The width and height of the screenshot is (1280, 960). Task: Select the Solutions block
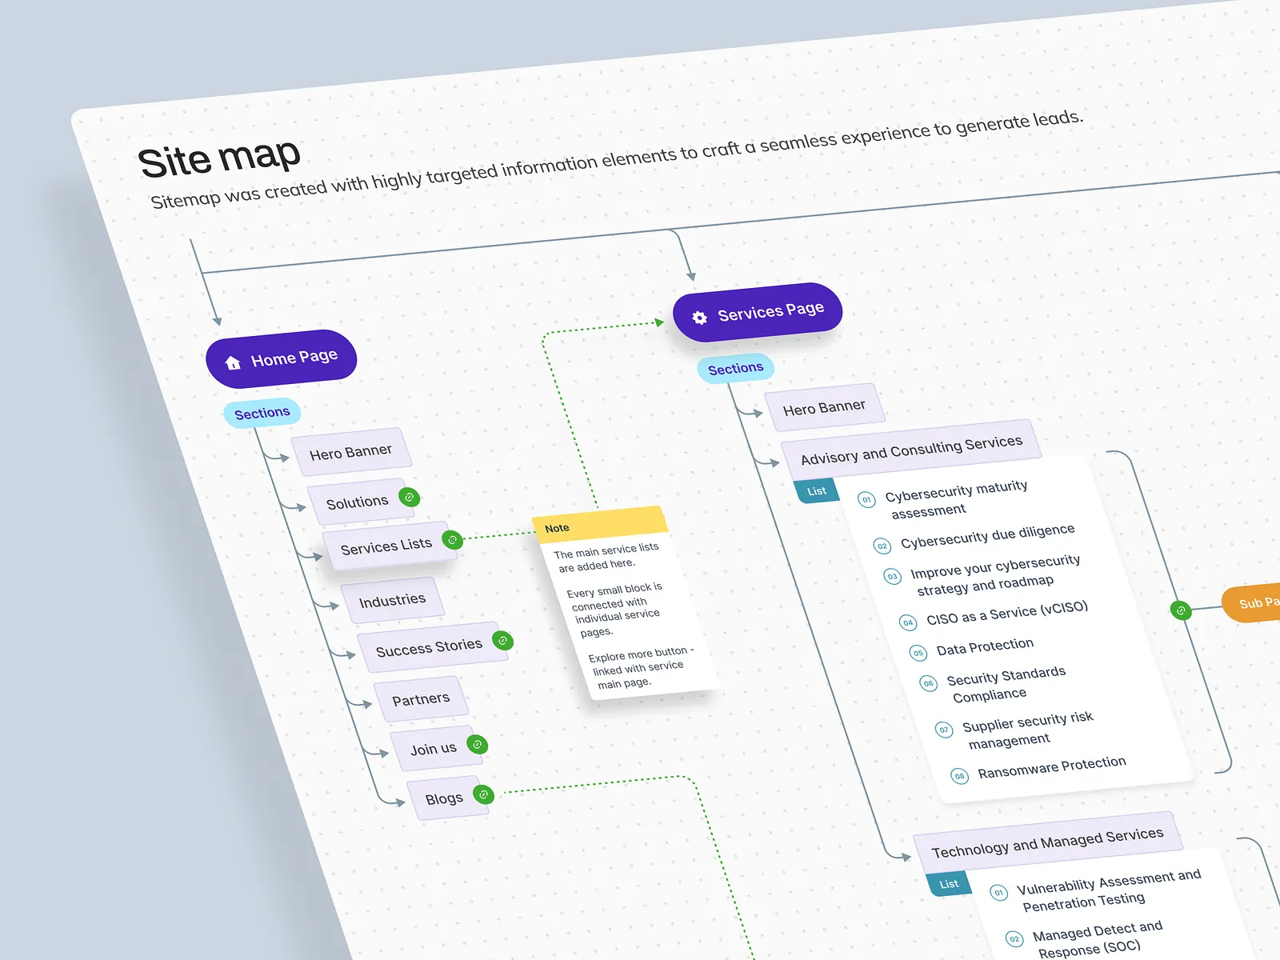pos(357,502)
